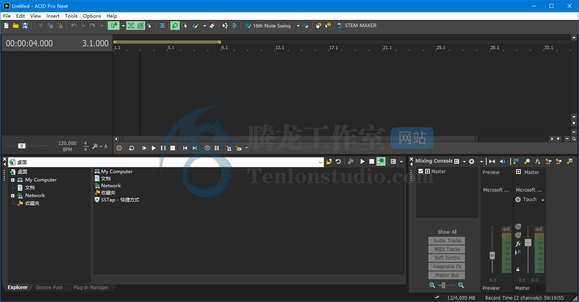The width and height of the screenshot is (579, 302).
Task: Click the 120.000 BPM tempo value
Action: (x=67, y=143)
